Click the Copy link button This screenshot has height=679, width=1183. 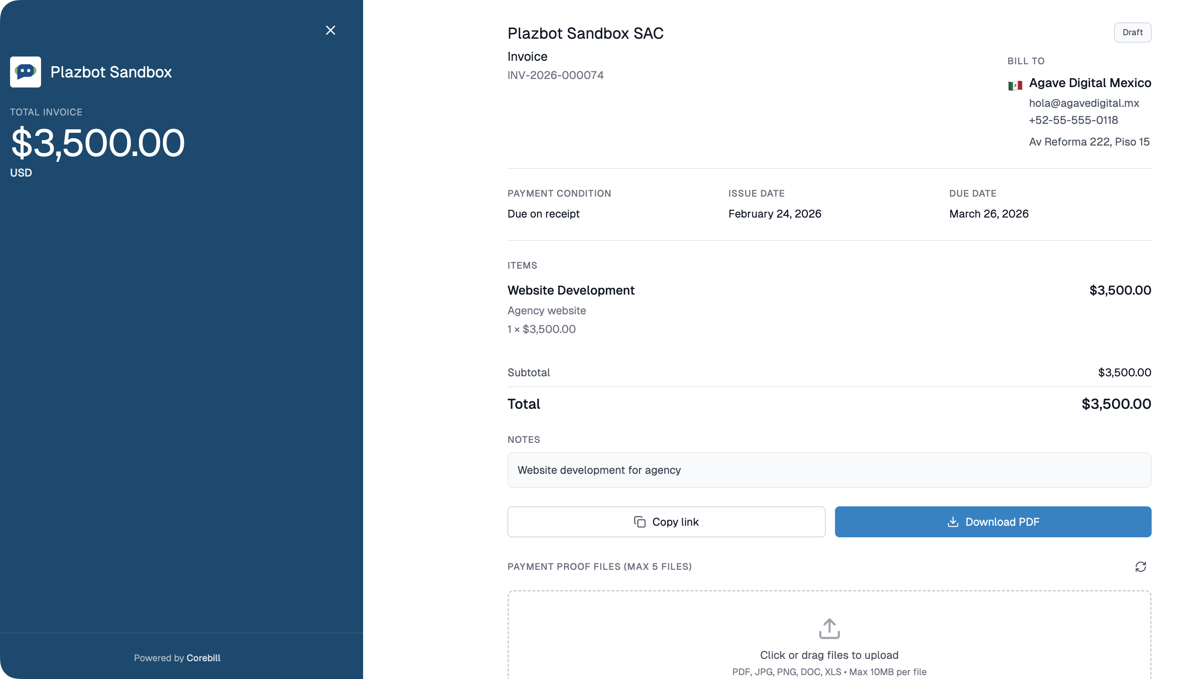tap(666, 522)
